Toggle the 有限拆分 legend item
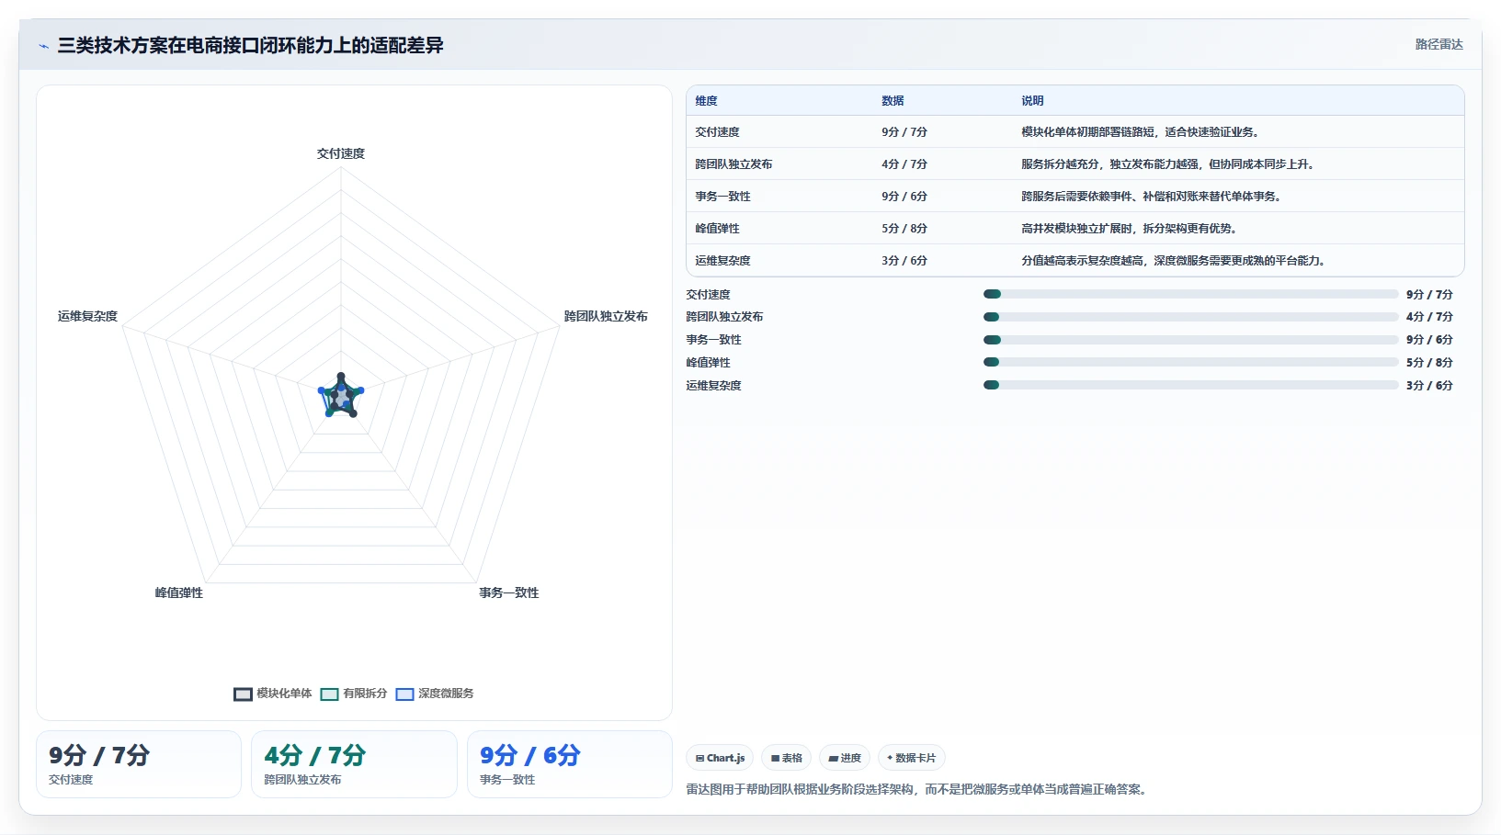 (354, 694)
